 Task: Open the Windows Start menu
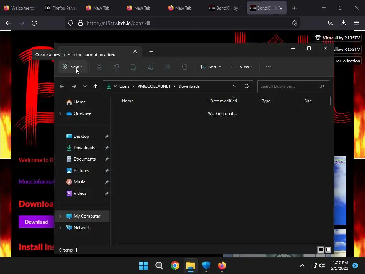143,265
